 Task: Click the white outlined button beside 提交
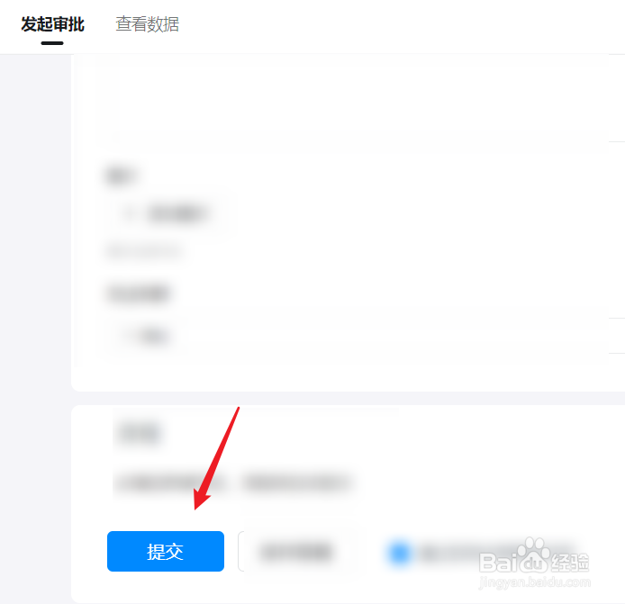pos(295,551)
